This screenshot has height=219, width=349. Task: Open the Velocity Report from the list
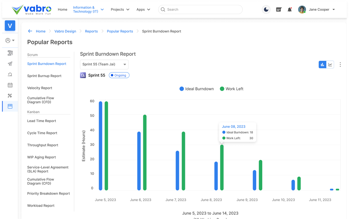[40, 88]
